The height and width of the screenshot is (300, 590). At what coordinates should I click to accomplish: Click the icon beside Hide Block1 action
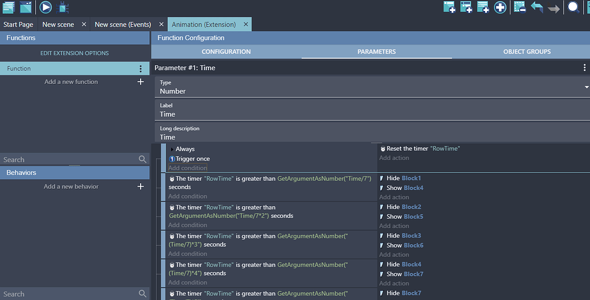pos(382,178)
